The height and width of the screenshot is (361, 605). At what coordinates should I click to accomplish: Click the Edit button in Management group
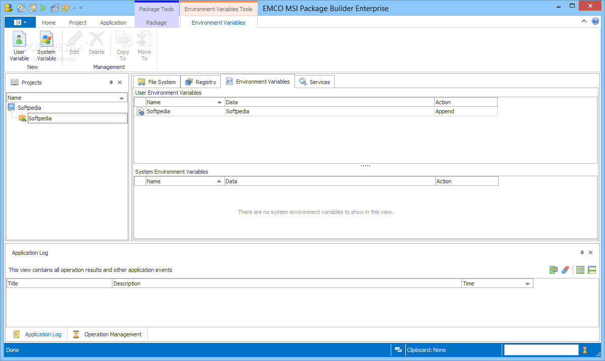pos(74,44)
